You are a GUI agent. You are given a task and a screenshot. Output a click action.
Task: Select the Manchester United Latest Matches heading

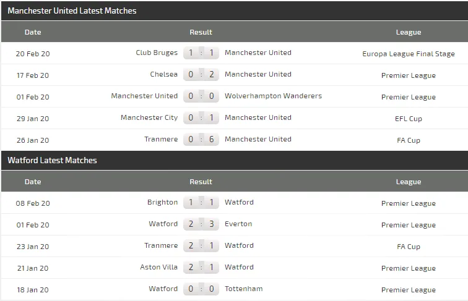pyautogui.click(x=72, y=11)
